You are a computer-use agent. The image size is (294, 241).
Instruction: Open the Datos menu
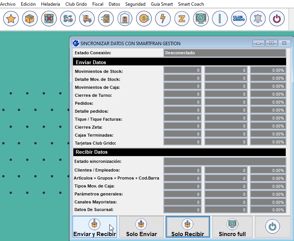click(x=114, y=4)
